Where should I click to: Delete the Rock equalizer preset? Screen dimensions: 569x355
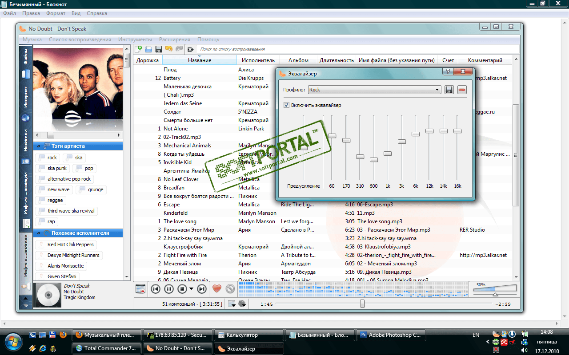coord(462,90)
